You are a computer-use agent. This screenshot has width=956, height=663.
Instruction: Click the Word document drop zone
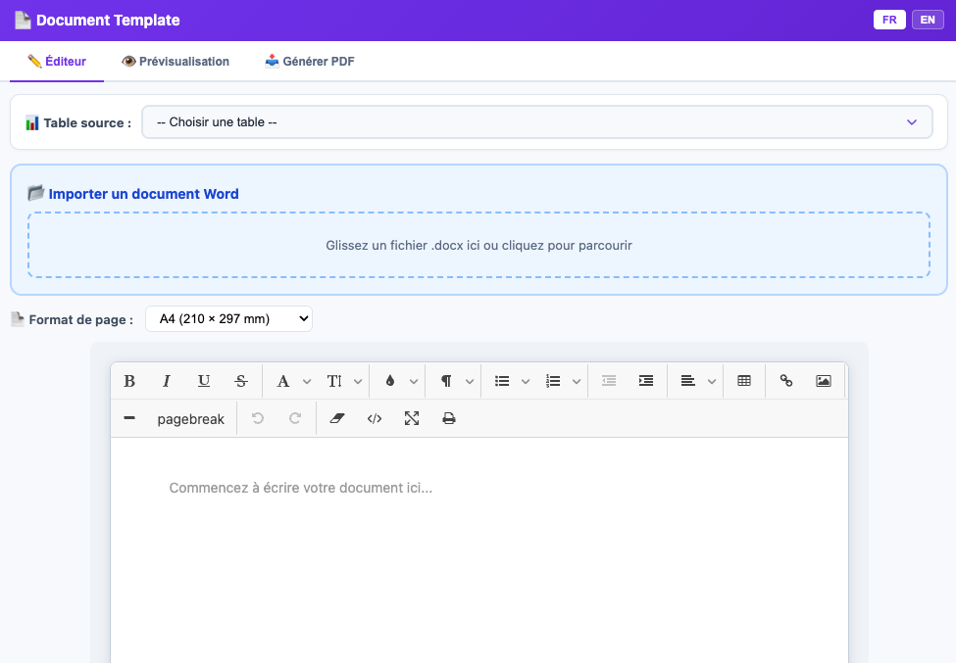(x=478, y=245)
